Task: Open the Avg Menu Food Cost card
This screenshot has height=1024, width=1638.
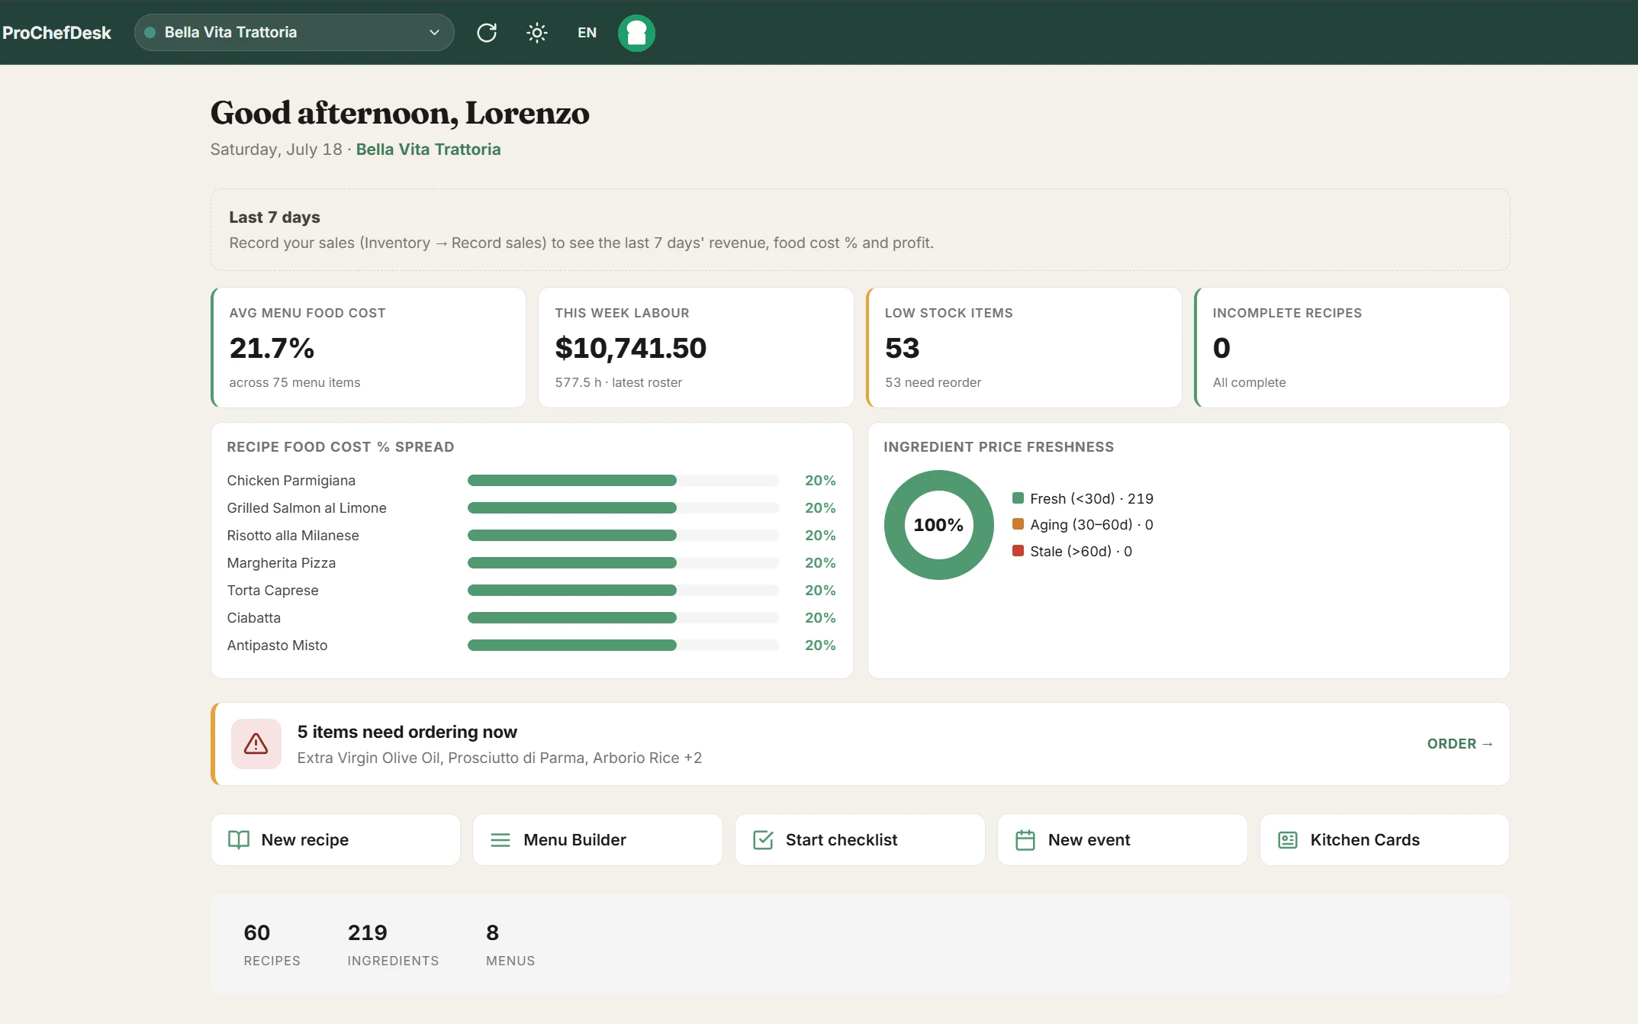Action: (368, 347)
